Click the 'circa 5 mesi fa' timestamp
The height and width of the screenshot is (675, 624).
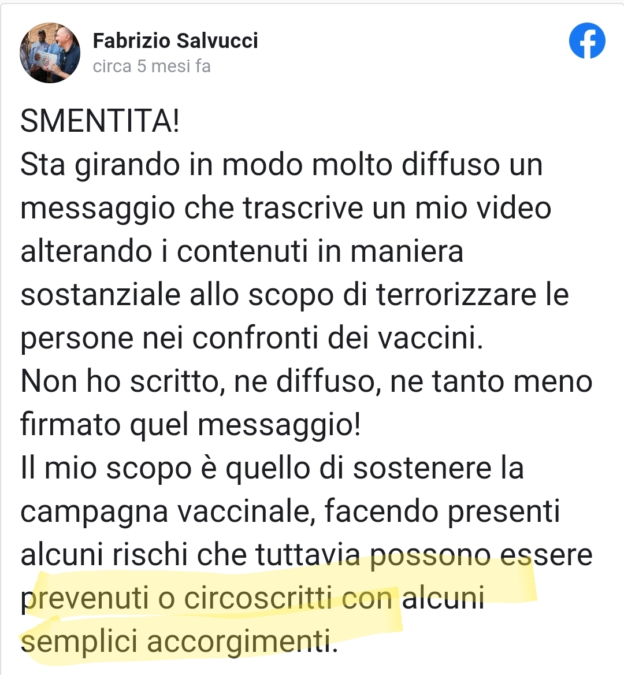click(151, 66)
